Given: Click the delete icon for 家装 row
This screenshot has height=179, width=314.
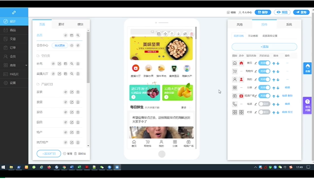Looking at the screenshot, I should (78, 92).
